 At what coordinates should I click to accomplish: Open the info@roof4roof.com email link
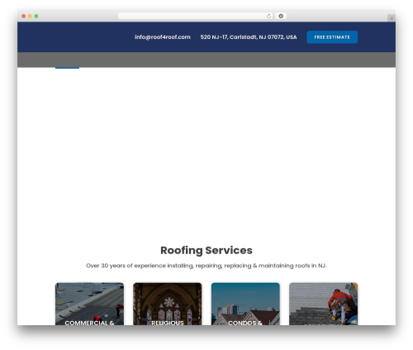pos(163,37)
